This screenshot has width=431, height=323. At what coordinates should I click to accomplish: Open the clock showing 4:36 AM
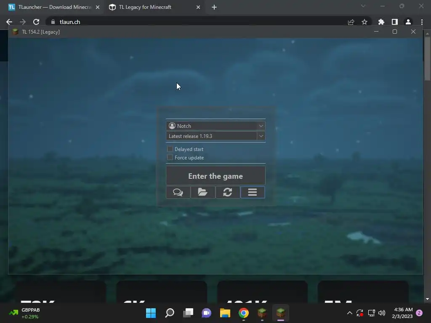coord(402,313)
